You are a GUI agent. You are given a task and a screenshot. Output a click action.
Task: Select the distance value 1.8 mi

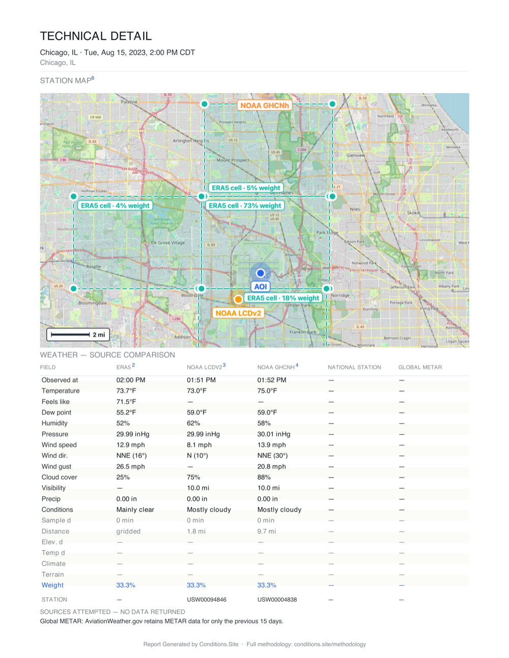(x=196, y=531)
